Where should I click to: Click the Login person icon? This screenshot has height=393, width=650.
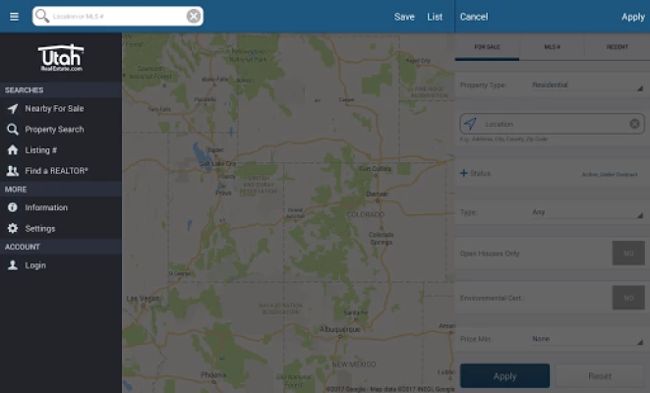tap(13, 265)
